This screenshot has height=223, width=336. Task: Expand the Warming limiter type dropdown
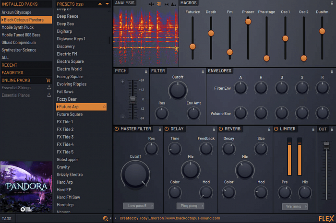[295, 206]
